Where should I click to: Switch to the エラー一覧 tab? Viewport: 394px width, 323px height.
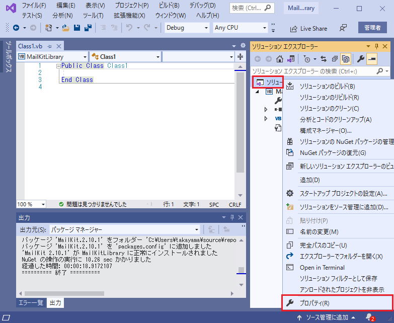coord(31,303)
